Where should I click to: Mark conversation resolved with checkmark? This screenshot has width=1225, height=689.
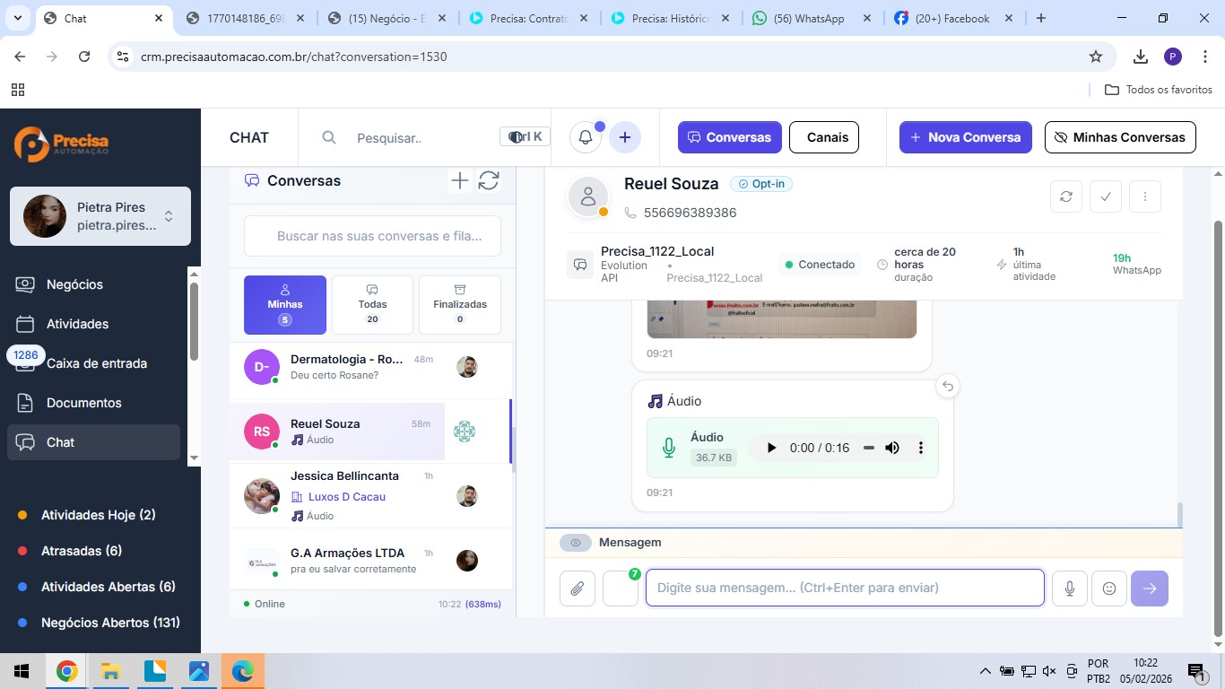pos(1105,196)
